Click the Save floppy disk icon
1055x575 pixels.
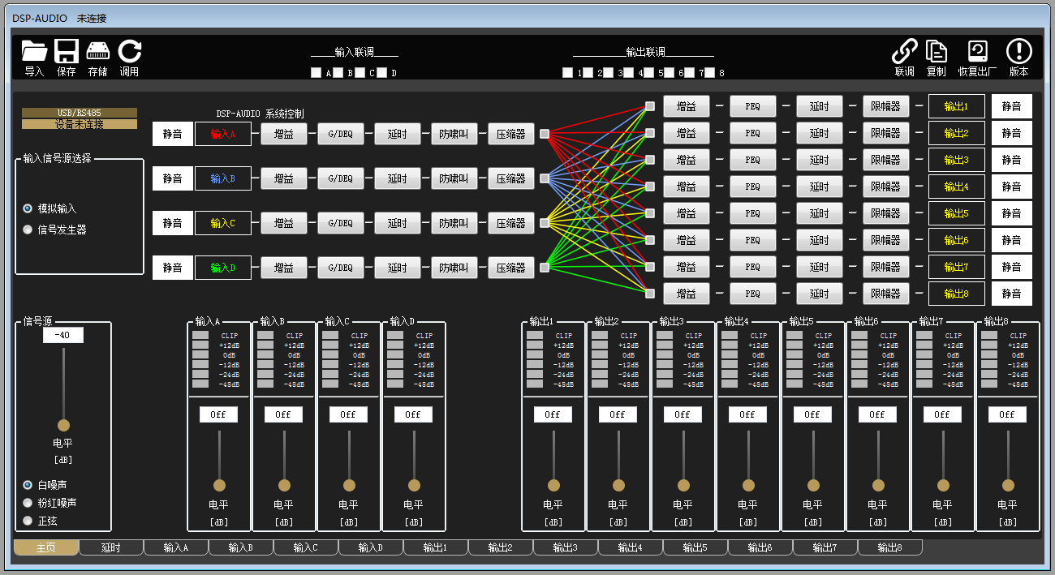(67, 52)
